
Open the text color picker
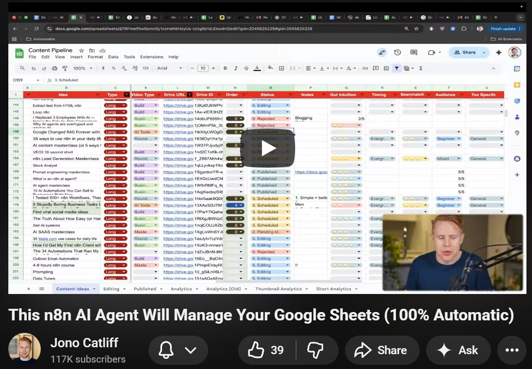[x=257, y=68]
